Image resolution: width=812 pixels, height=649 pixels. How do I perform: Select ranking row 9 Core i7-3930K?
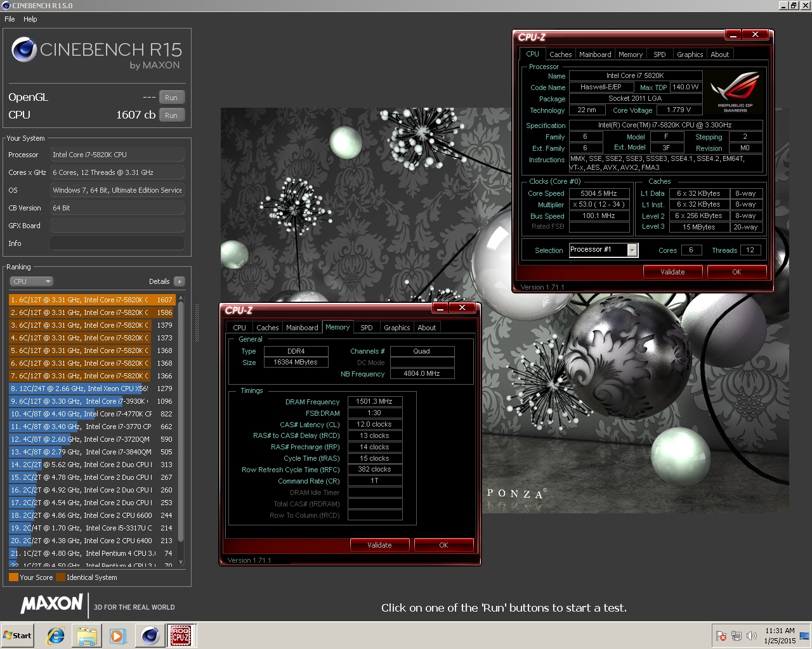(92, 401)
